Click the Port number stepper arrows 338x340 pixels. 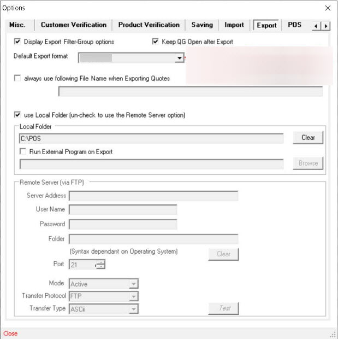pos(100,265)
